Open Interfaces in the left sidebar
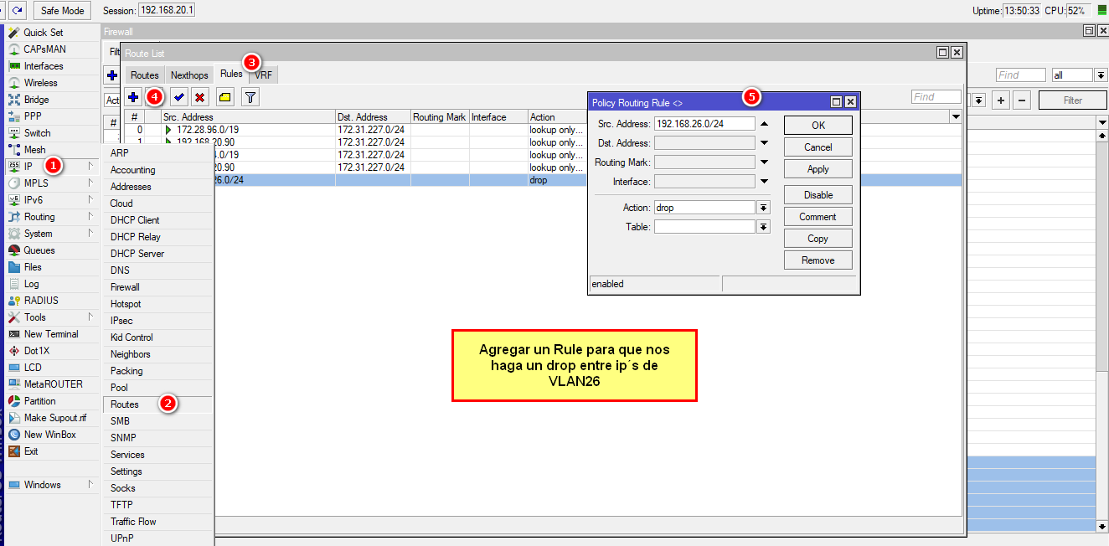 [x=43, y=66]
